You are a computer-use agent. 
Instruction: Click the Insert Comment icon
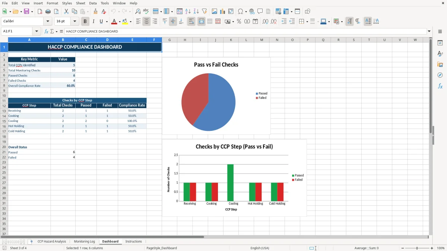pyautogui.click(x=260, y=12)
